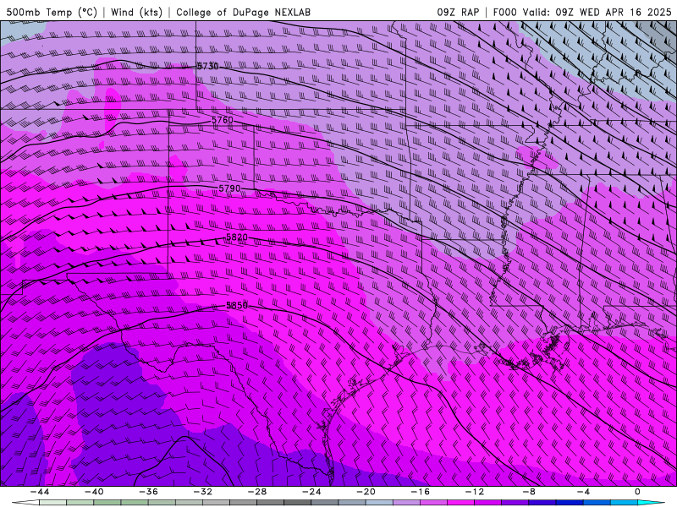This screenshot has height=507, width=677.
Task: Click the 0 colorbar tick label
Action: tap(637, 492)
